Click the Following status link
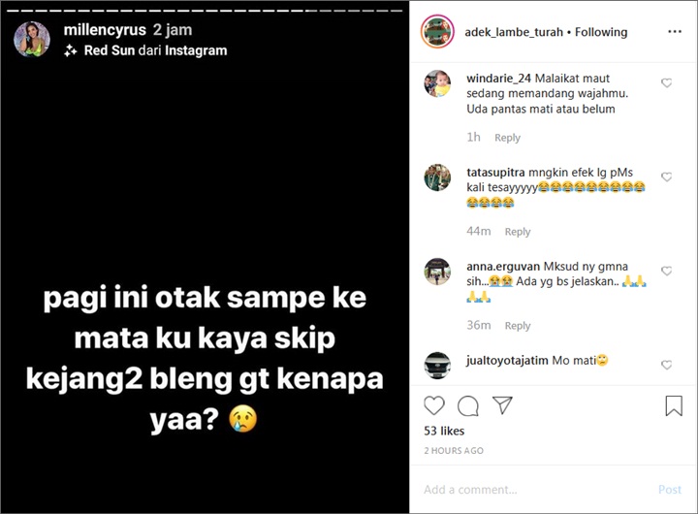Screen dimensions: 698x514 601,32
